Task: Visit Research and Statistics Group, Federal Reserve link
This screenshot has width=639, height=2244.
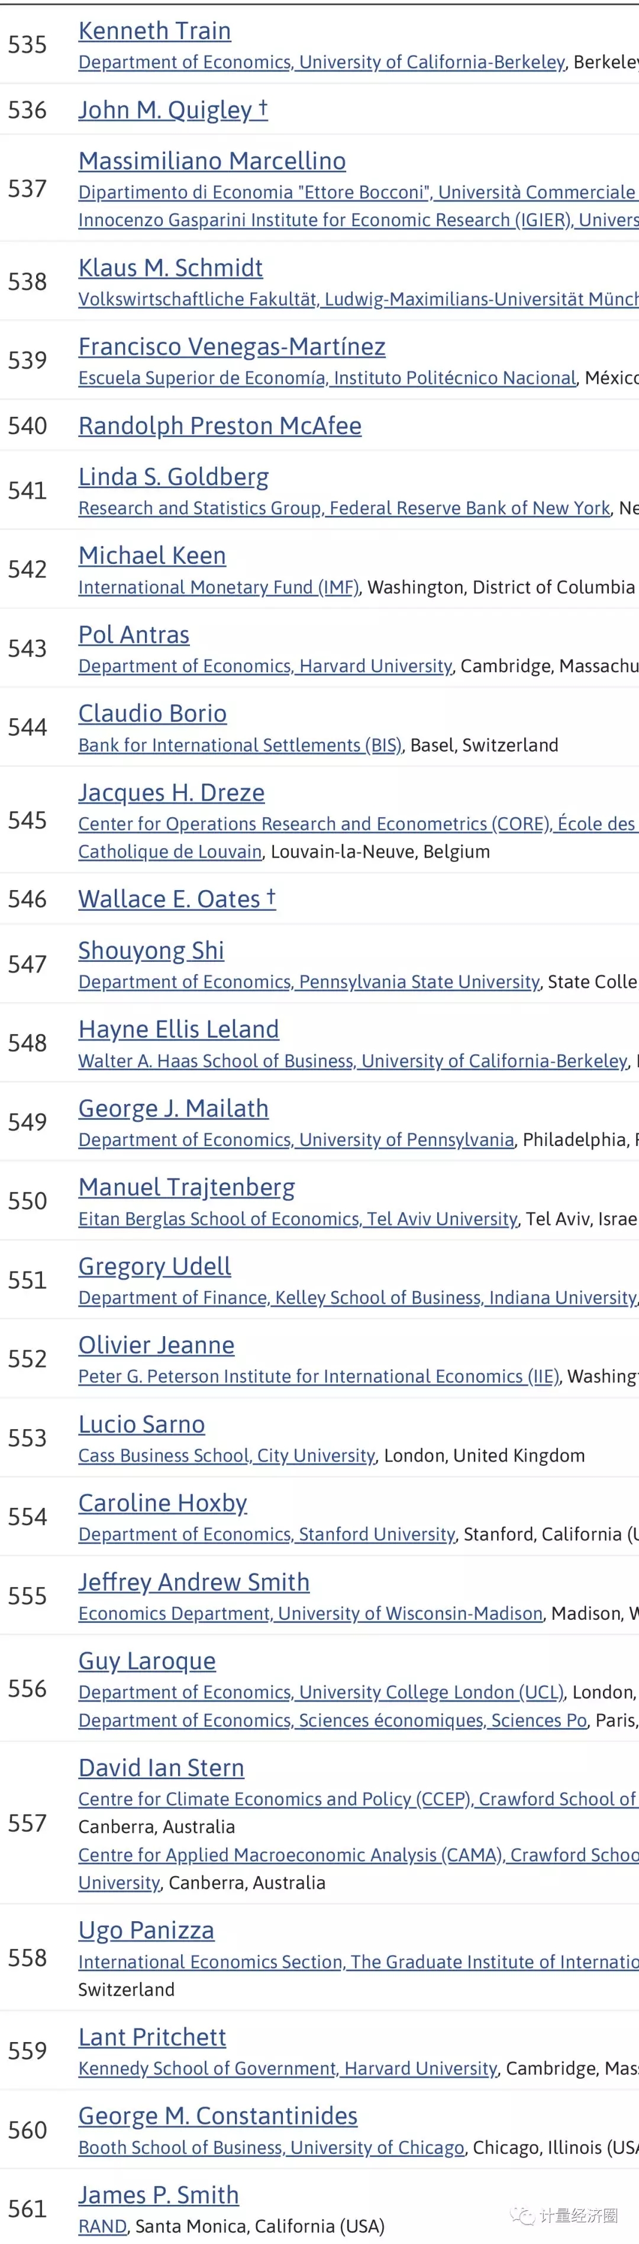Action: click(x=344, y=508)
